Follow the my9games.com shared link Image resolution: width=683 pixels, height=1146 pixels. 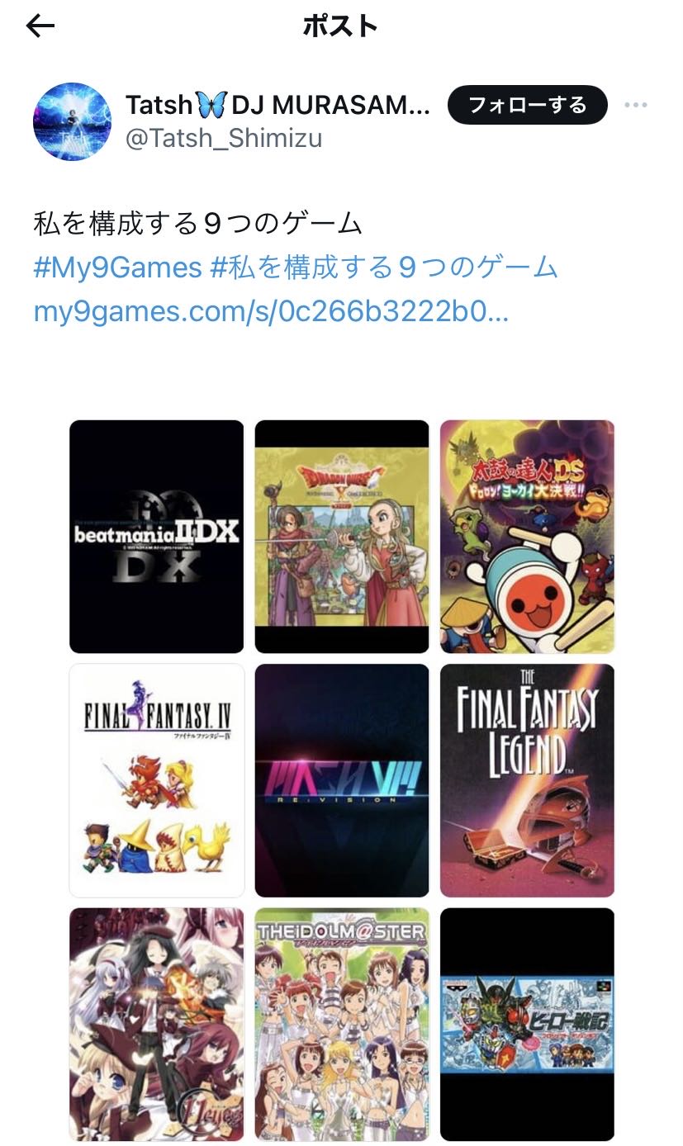click(271, 312)
